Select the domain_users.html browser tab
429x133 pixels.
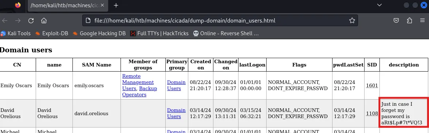[68, 5]
